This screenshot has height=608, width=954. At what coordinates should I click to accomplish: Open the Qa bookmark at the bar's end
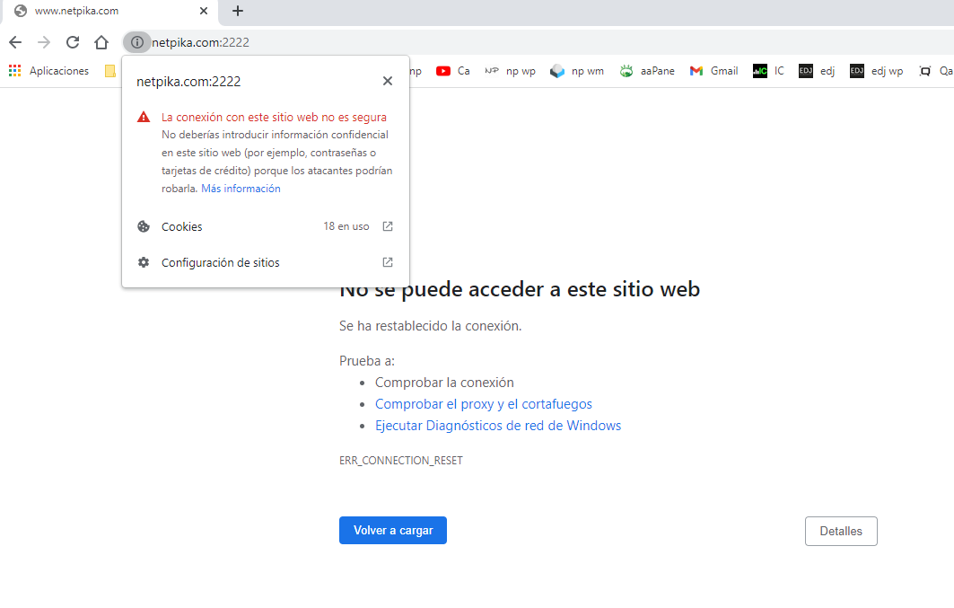click(x=936, y=71)
